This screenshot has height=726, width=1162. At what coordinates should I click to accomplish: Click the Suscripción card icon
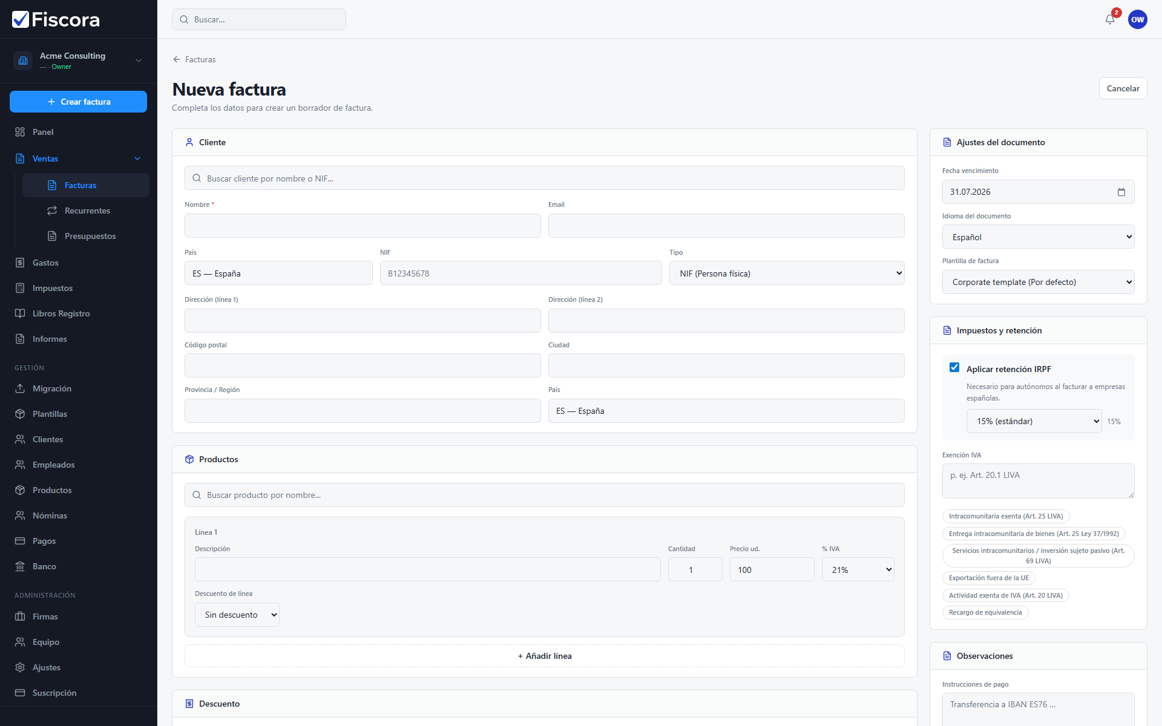[20, 693]
